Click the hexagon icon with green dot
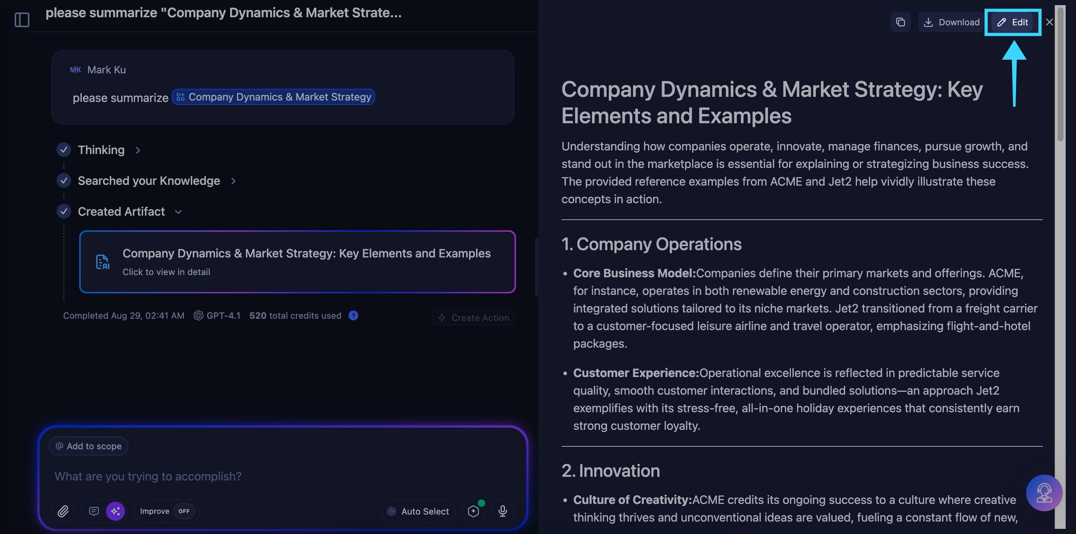The height and width of the screenshot is (534, 1076). pos(474,511)
